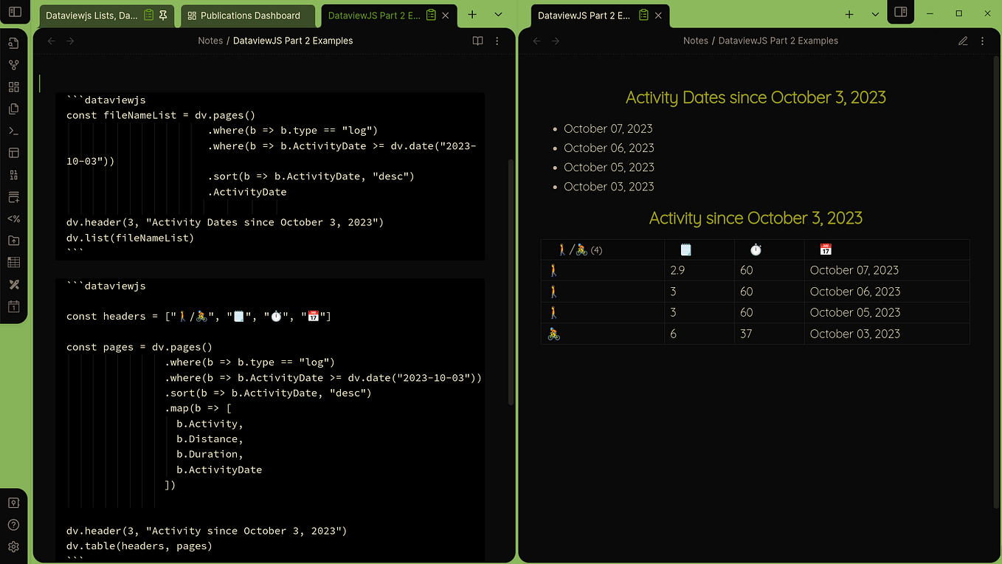Open the tab list dropdown in right window
This screenshot has width=1002, height=564.
(875, 14)
